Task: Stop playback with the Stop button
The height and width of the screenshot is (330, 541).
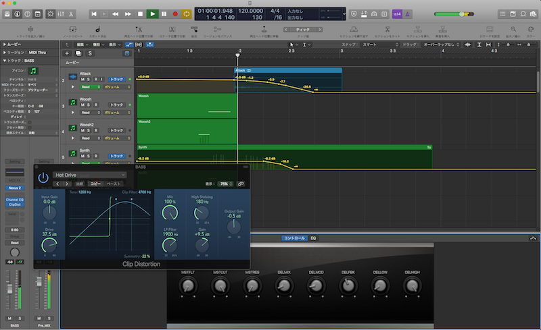Action: (x=140, y=14)
